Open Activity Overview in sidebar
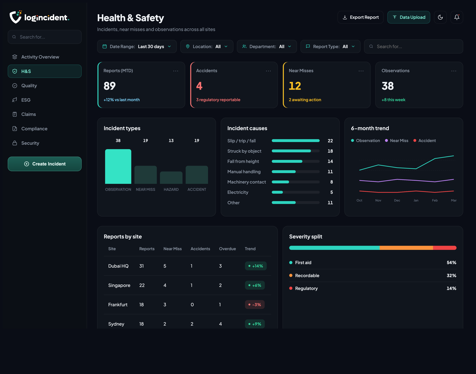 pos(45,57)
